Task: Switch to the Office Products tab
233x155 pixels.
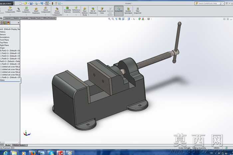Action: coord(49,18)
